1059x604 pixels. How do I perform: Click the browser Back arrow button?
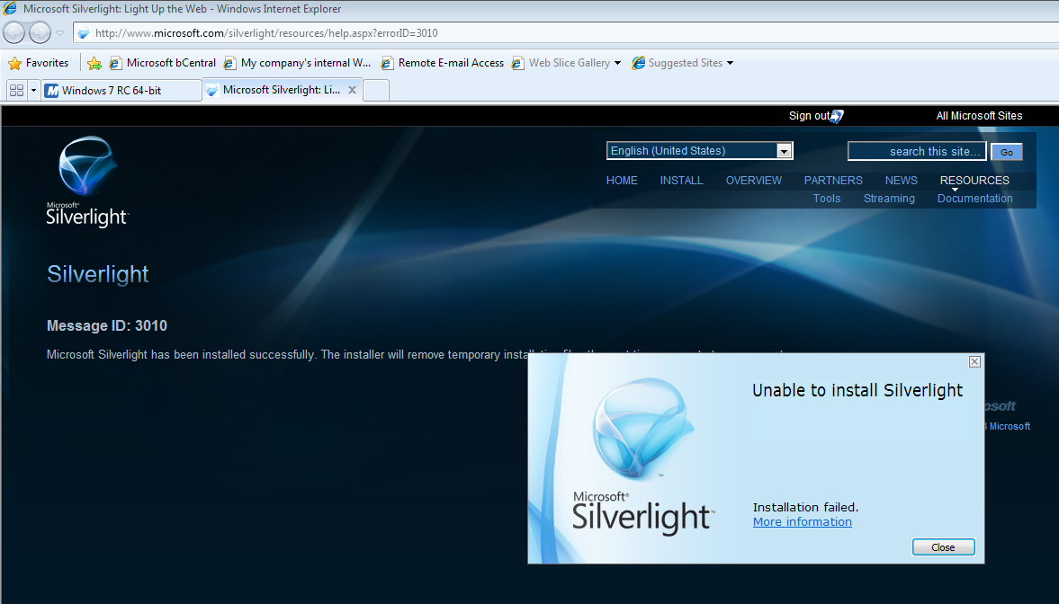(14, 32)
